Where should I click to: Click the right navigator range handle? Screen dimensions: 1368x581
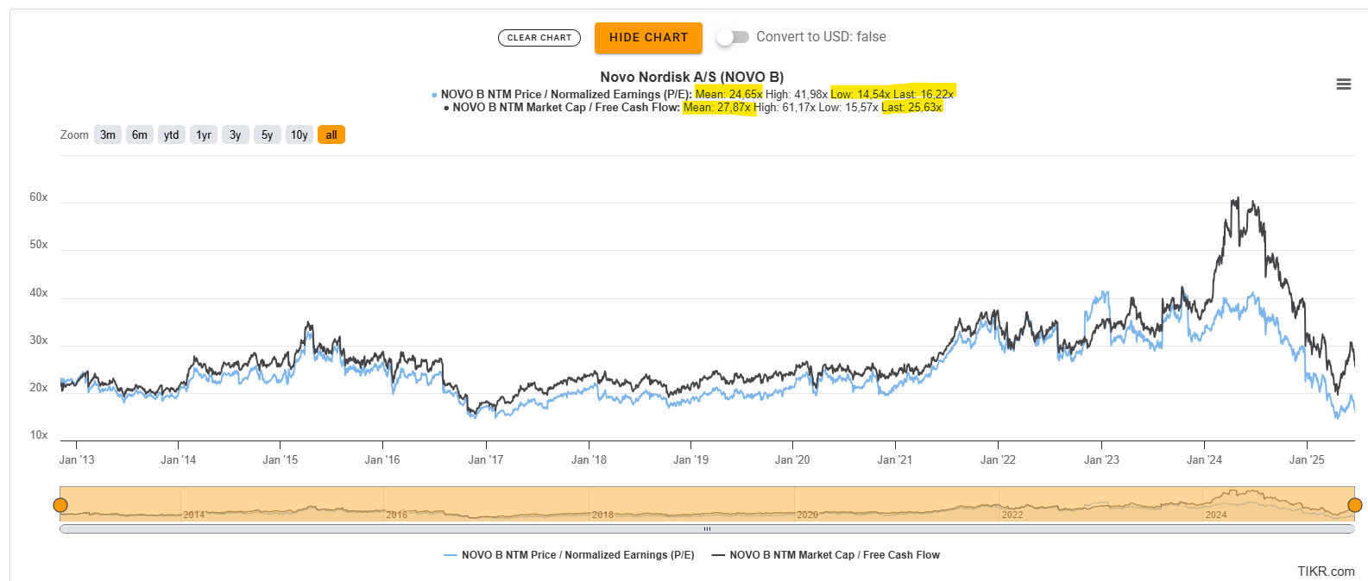pyautogui.click(x=1354, y=505)
